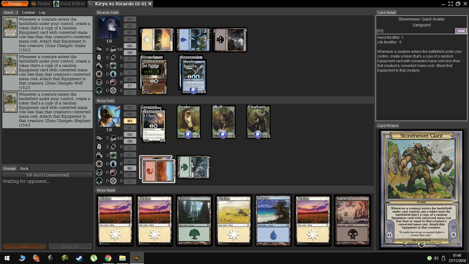Open Ricardo's exile zone icon
The image size is (469, 264).
pyautogui.click(x=113, y=57)
